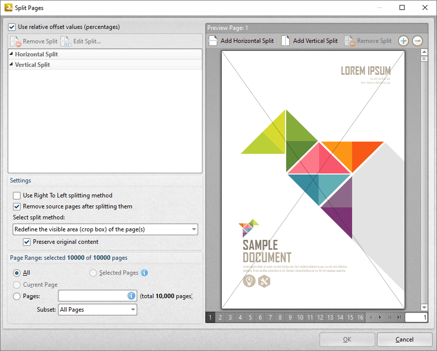This screenshot has width=437, height=351.
Task: Switch to preview page 12 tab
Action: [320, 317]
